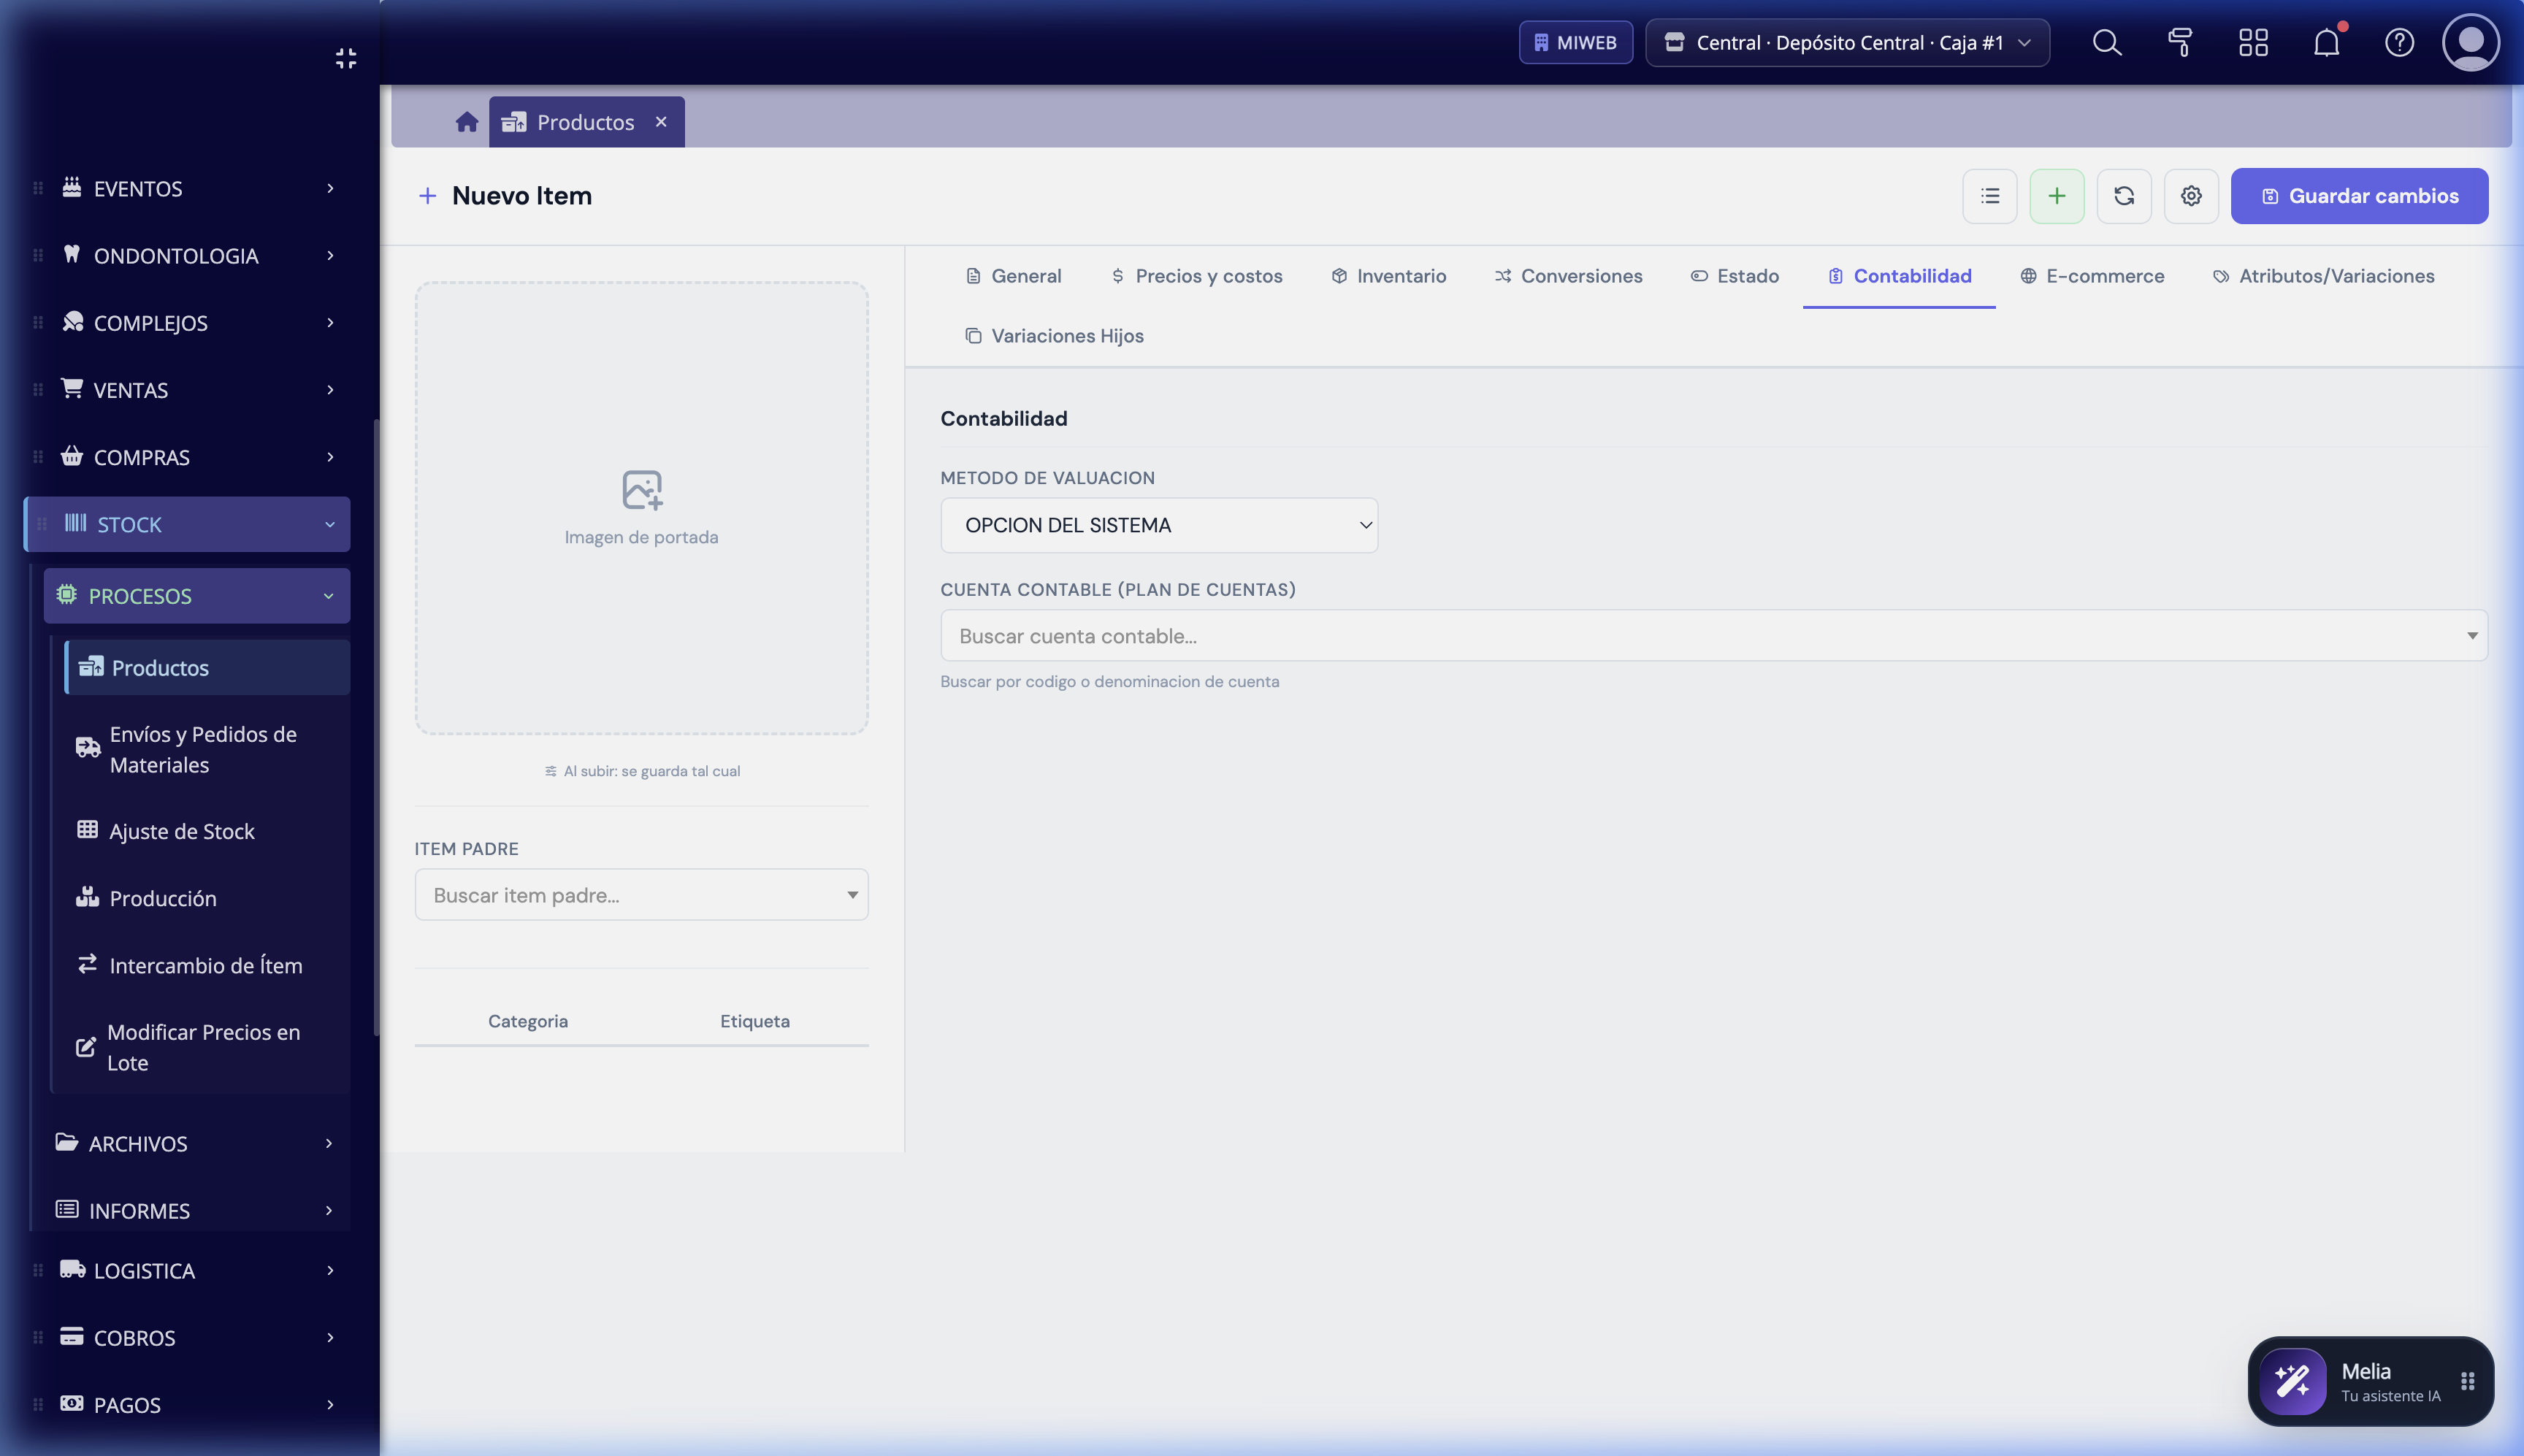Select the Categoria tab
Screen dimensions: 2524x1456
[528, 1021]
